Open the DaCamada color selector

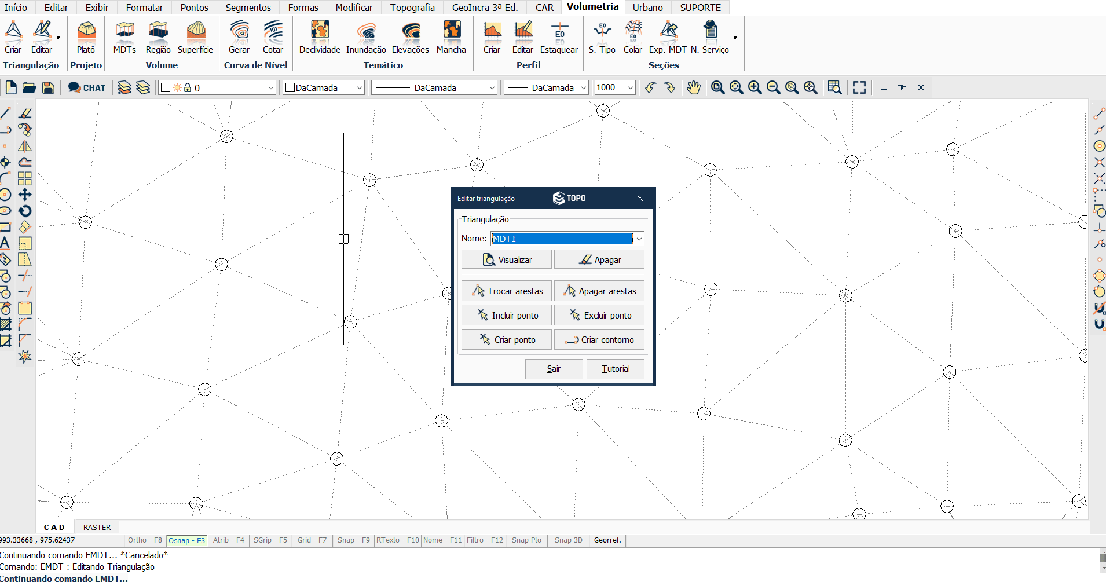coord(323,87)
